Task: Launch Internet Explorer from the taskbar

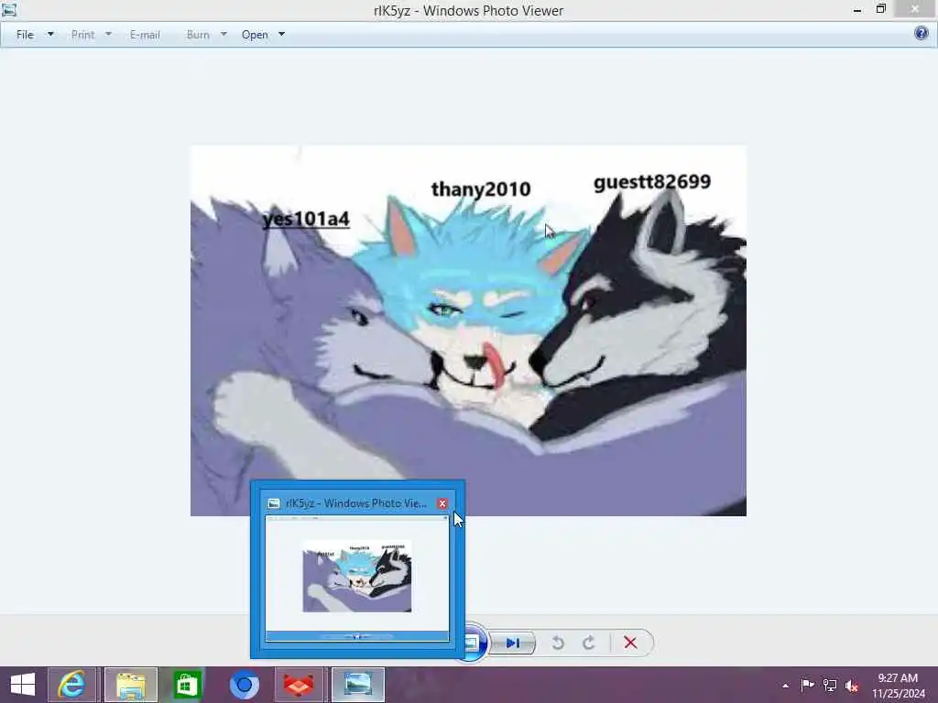Action: click(x=71, y=685)
